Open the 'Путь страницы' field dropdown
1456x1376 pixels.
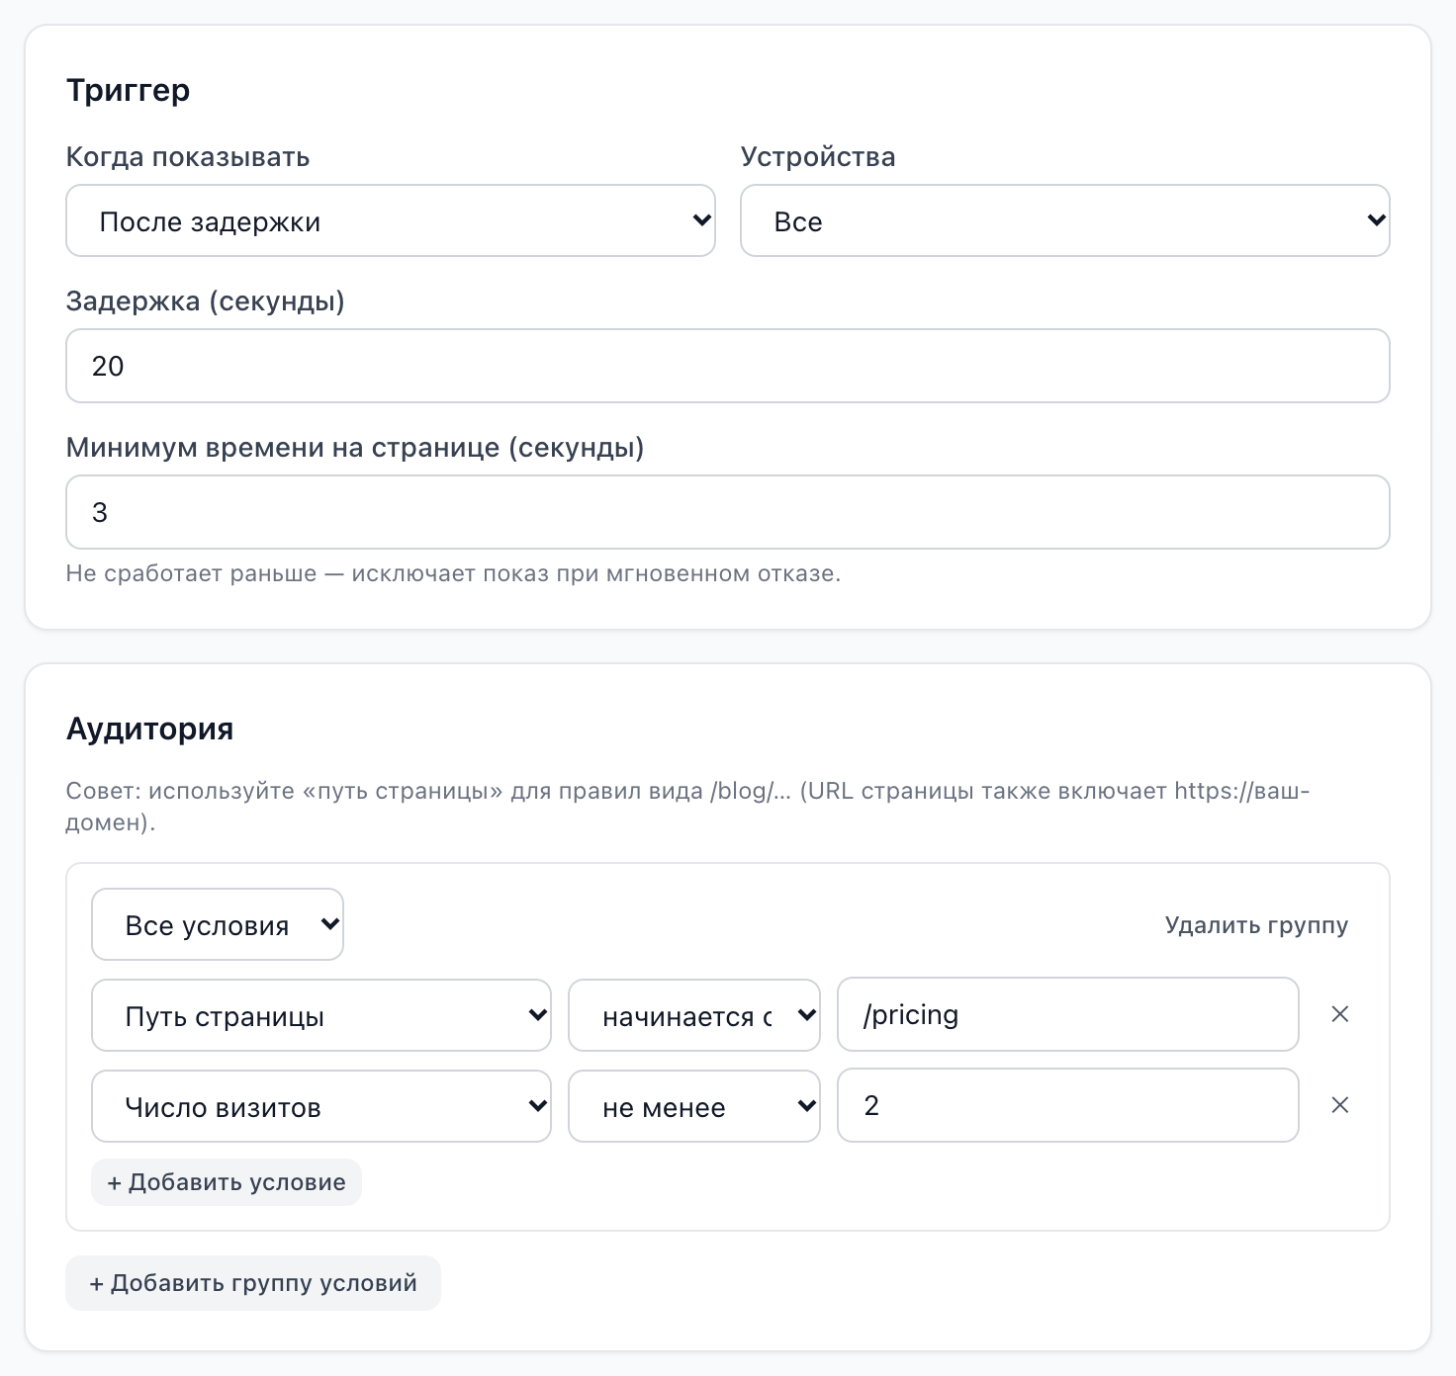(321, 1015)
